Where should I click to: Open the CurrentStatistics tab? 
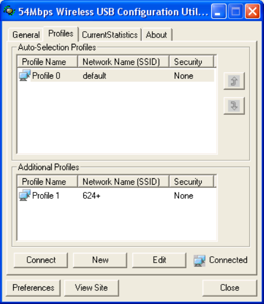pos(110,35)
